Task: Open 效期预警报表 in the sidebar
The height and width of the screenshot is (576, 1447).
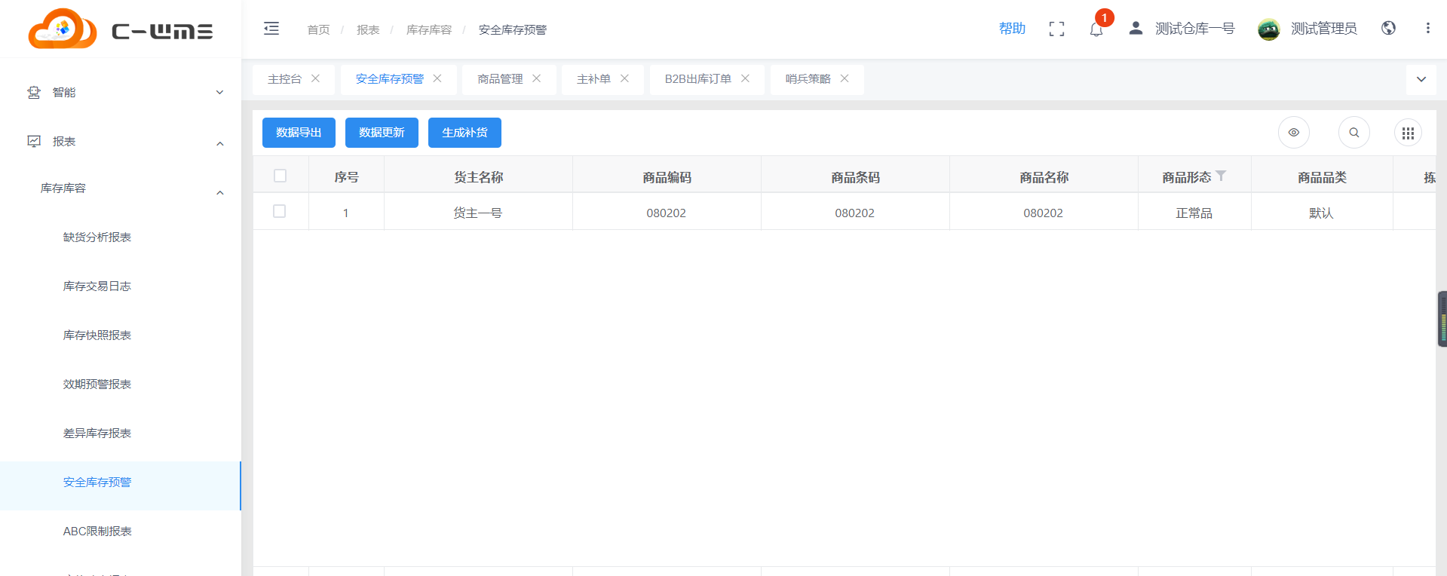Action: coord(97,384)
